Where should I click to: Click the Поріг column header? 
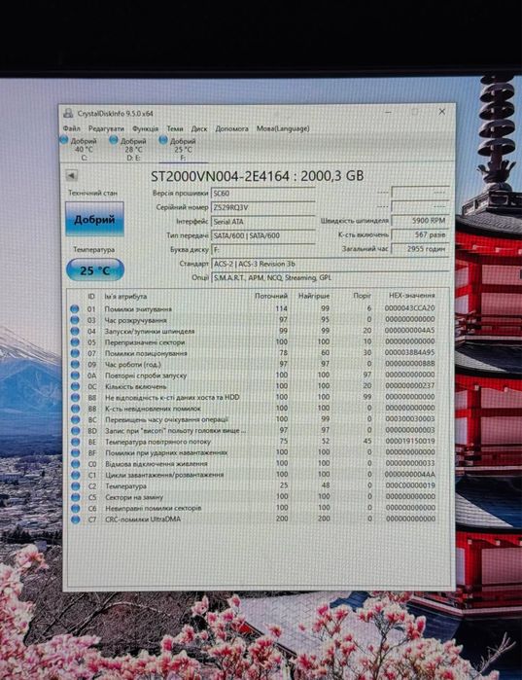pyautogui.click(x=363, y=296)
